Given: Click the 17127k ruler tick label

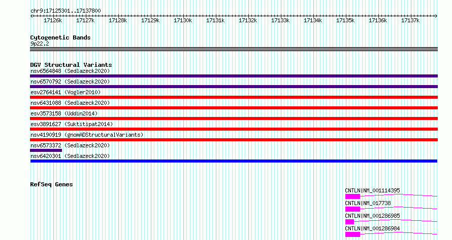Looking at the screenshot, I should 85,20.
